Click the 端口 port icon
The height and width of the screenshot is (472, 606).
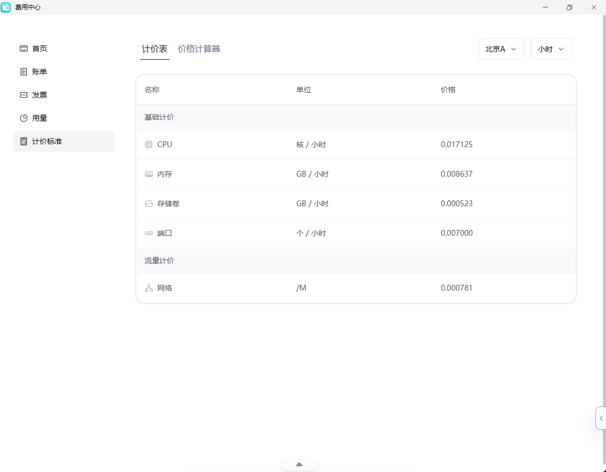[x=149, y=233]
